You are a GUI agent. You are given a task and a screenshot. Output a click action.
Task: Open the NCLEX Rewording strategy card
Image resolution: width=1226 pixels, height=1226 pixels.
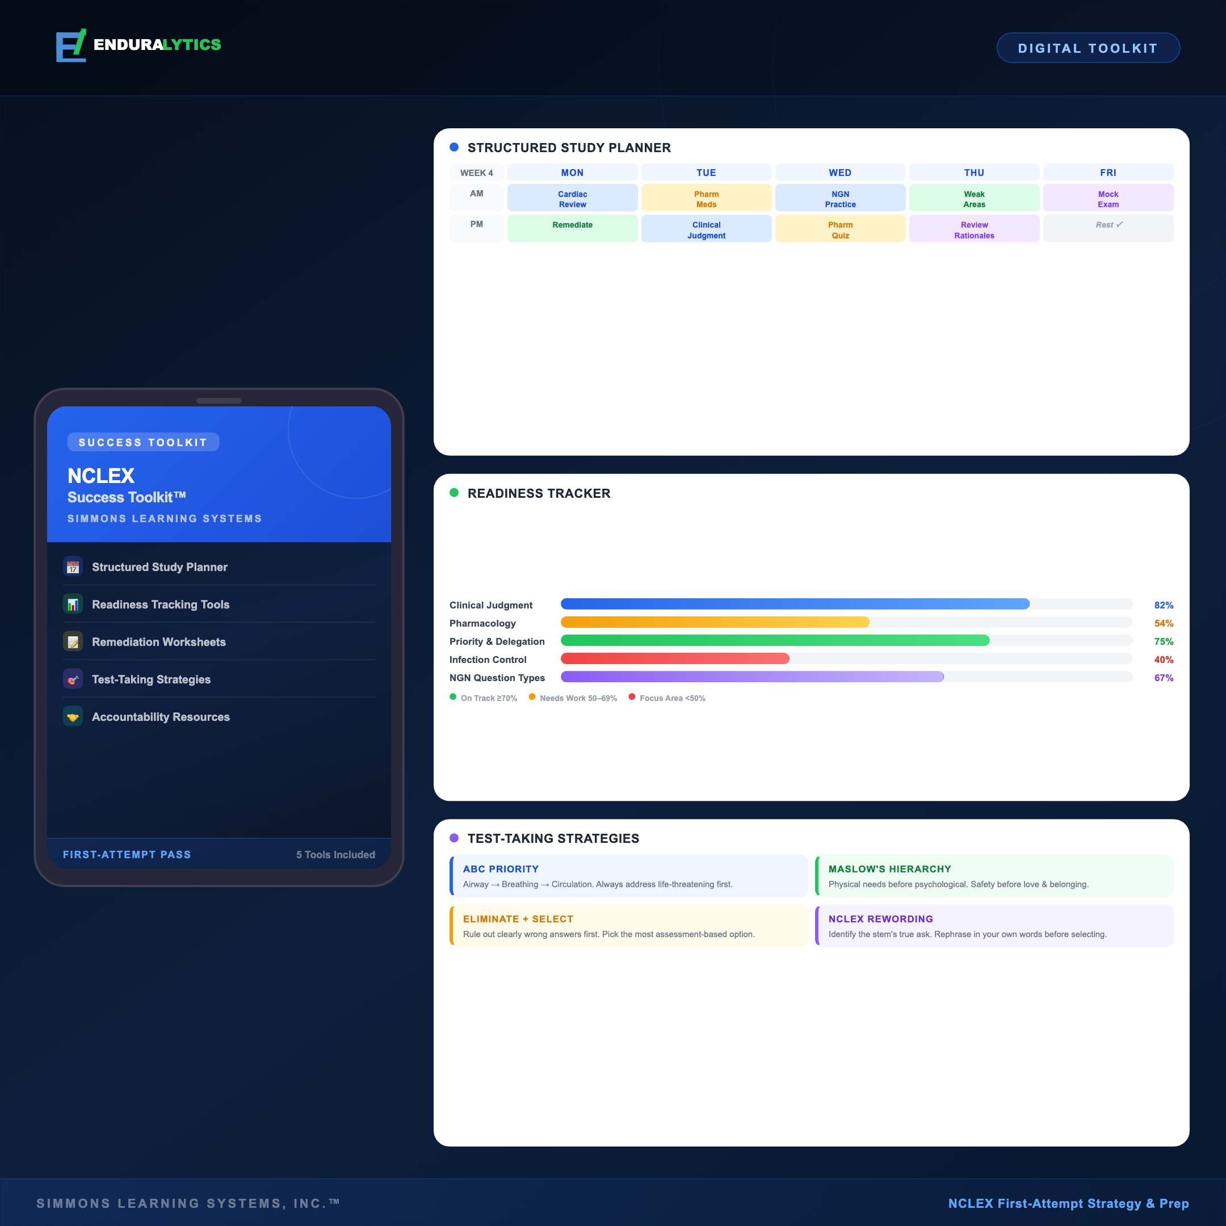coord(994,926)
